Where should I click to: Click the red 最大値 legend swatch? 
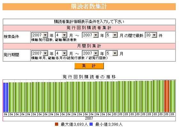click(57, 124)
